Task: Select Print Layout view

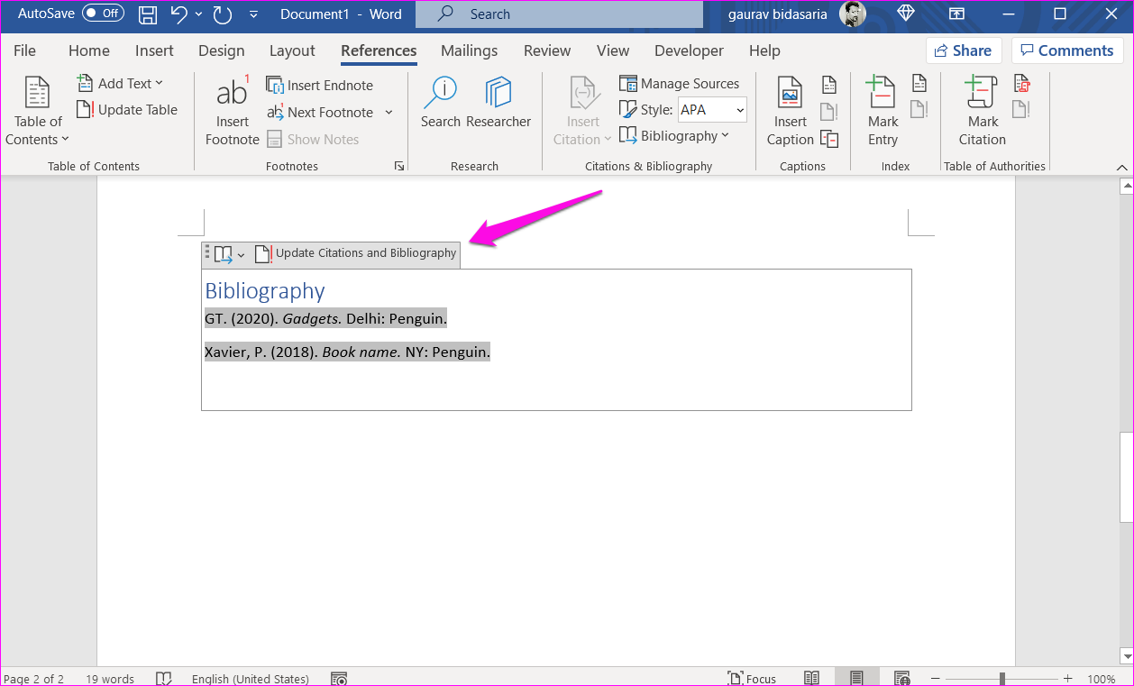Action: click(856, 678)
